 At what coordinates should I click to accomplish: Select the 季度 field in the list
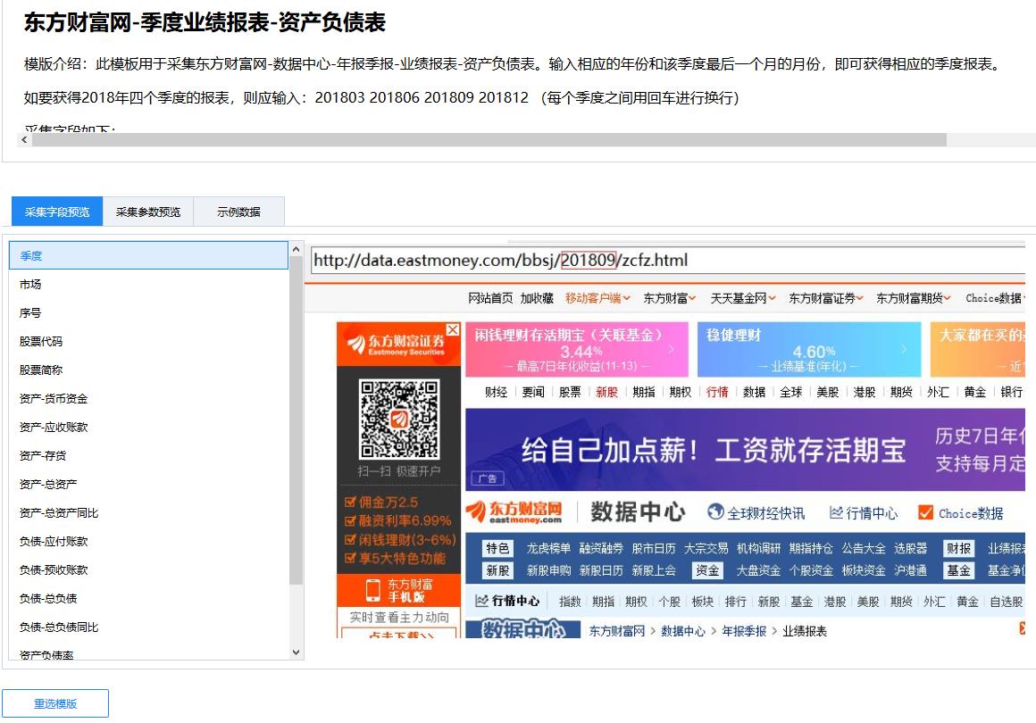pyautogui.click(x=148, y=255)
